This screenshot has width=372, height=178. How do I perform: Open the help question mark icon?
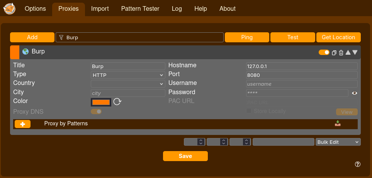358,164
